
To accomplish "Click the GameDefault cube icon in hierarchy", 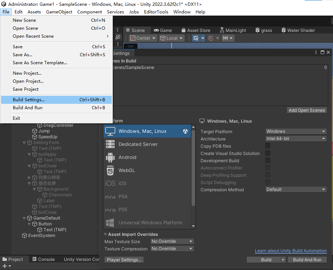I will (29, 218).
